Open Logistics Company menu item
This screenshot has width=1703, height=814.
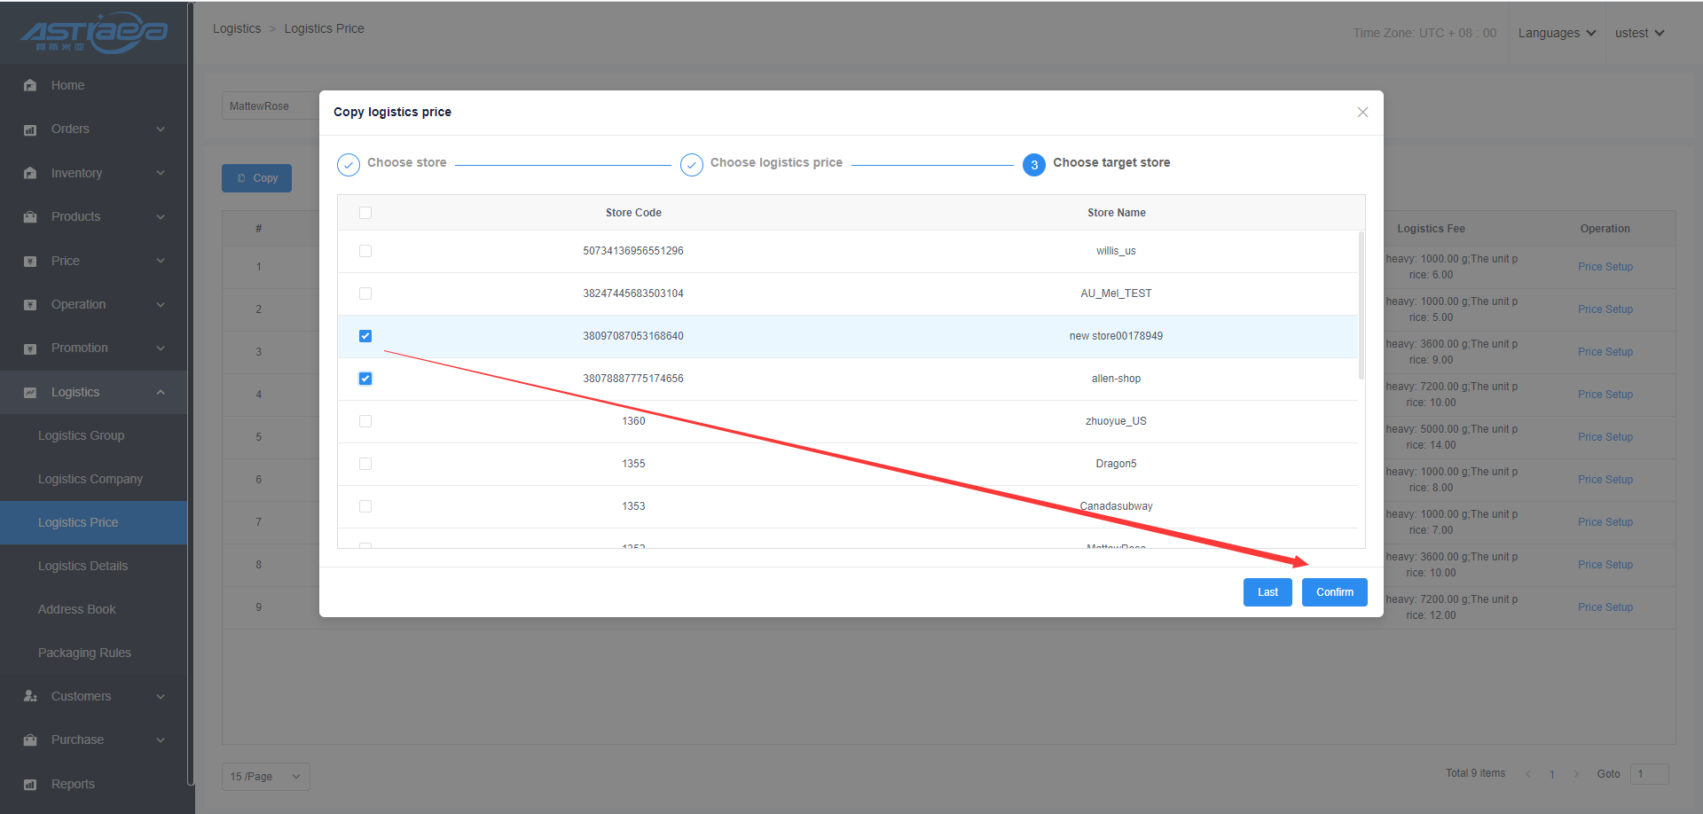click(x=90, y=479)
